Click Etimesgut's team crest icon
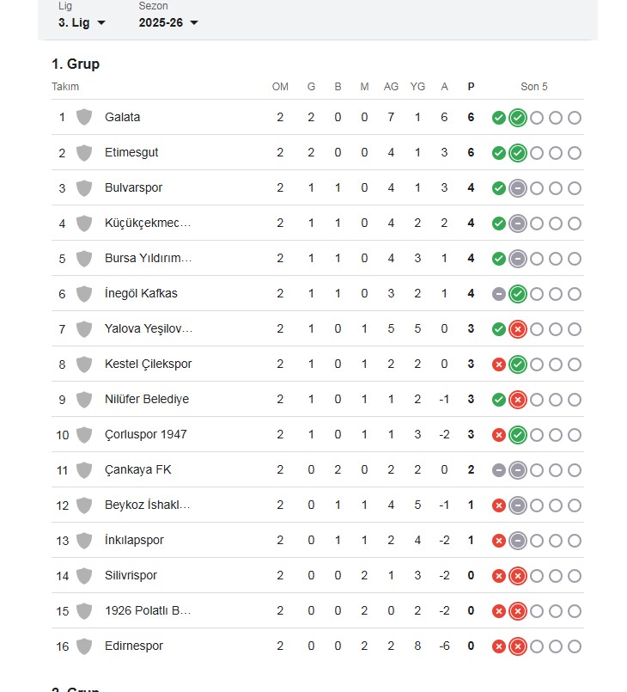 point(84,153)
